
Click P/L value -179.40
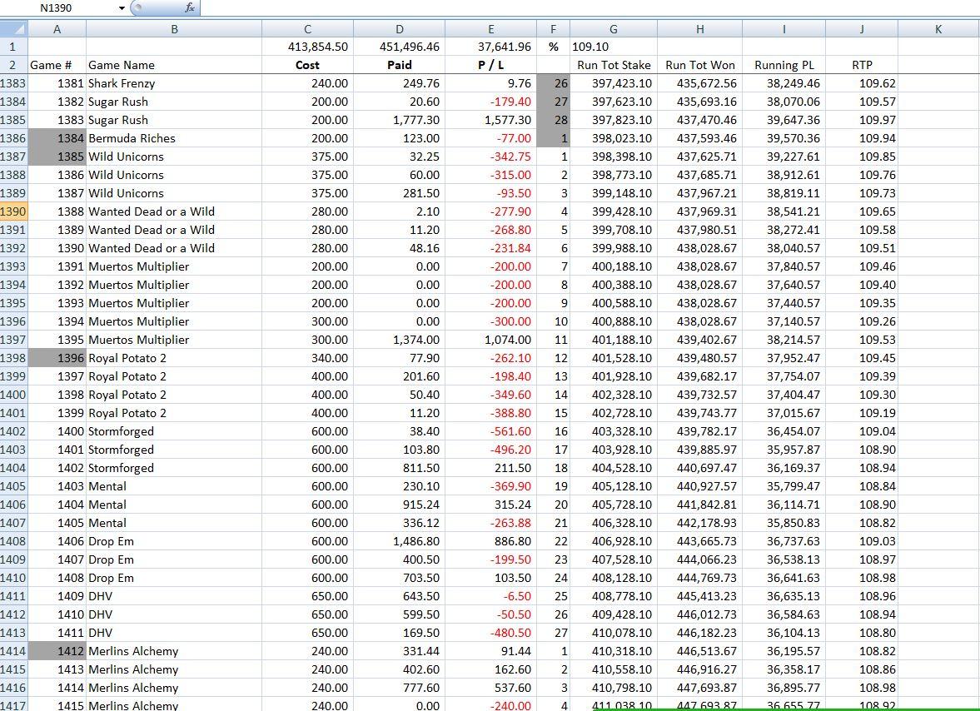(x=491, y=102)
